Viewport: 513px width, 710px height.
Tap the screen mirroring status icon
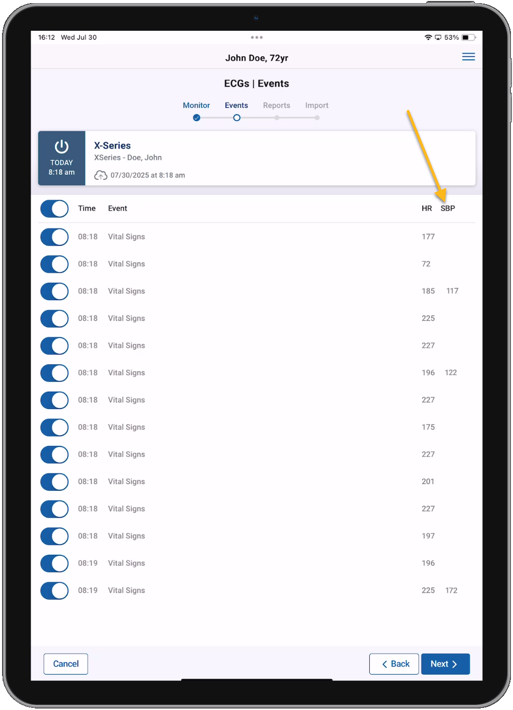pos(438,38)
